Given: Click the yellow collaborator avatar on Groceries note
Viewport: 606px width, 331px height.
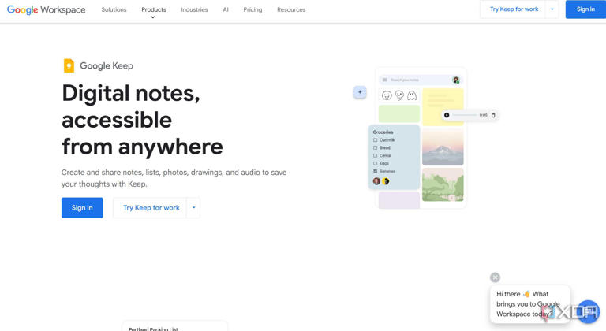Looking at the screenshot, I should click(x=386, y=181).
